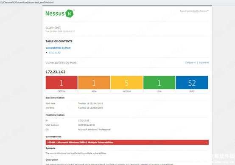This screenshot has width=235, height=165.
Task: Click the CRITICAL label under red box
Action: (62, 91)
